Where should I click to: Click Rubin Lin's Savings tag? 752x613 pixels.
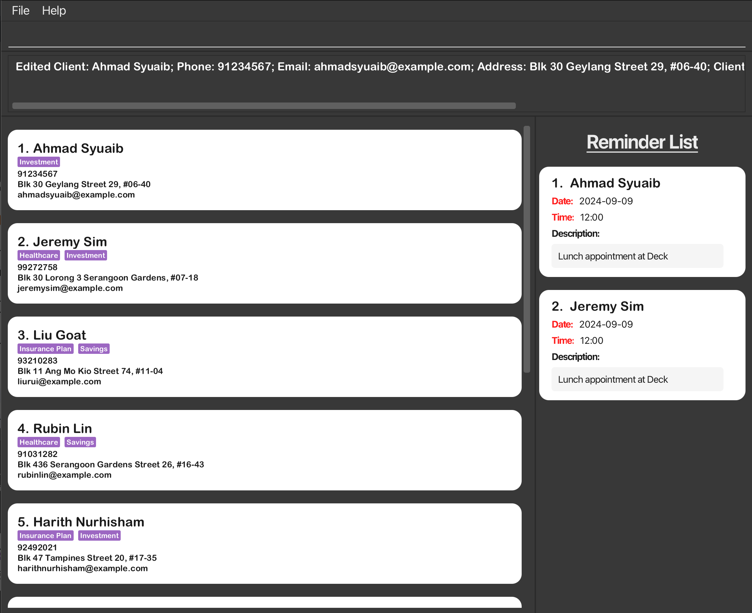click(80, 442)
